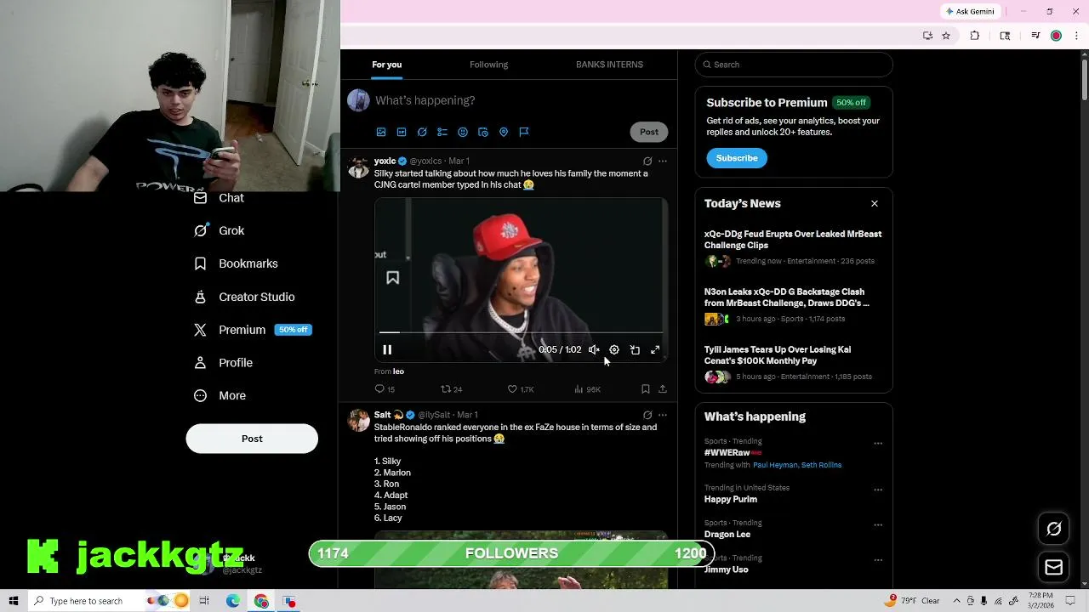Open the Chrome extensions puzzle icon
The height and width of the screenshot is (612, 1089).
click(x=975, y=36)
